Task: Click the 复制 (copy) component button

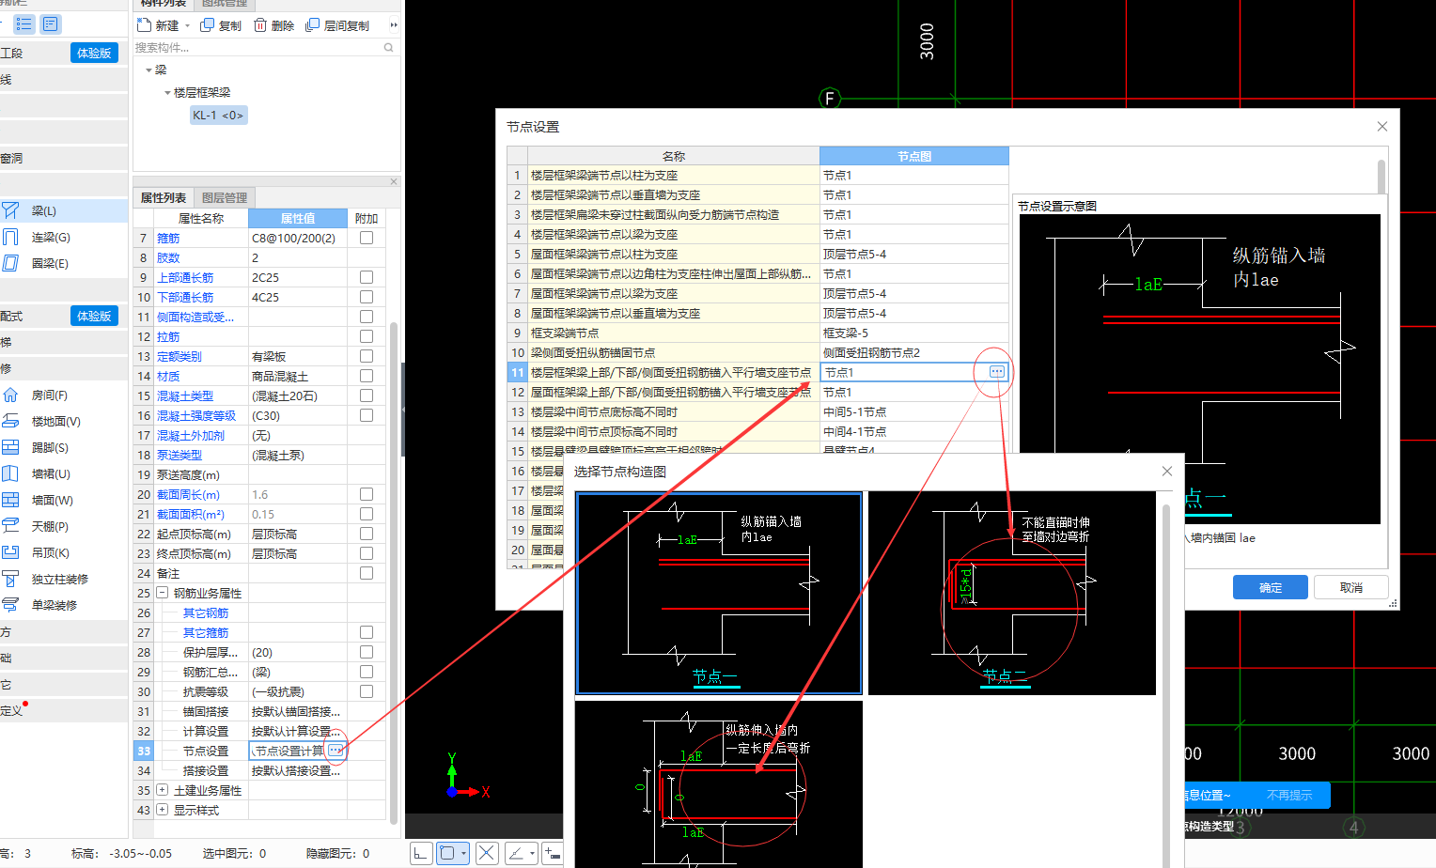Action: pyautogui.click(x=221, y=25)
